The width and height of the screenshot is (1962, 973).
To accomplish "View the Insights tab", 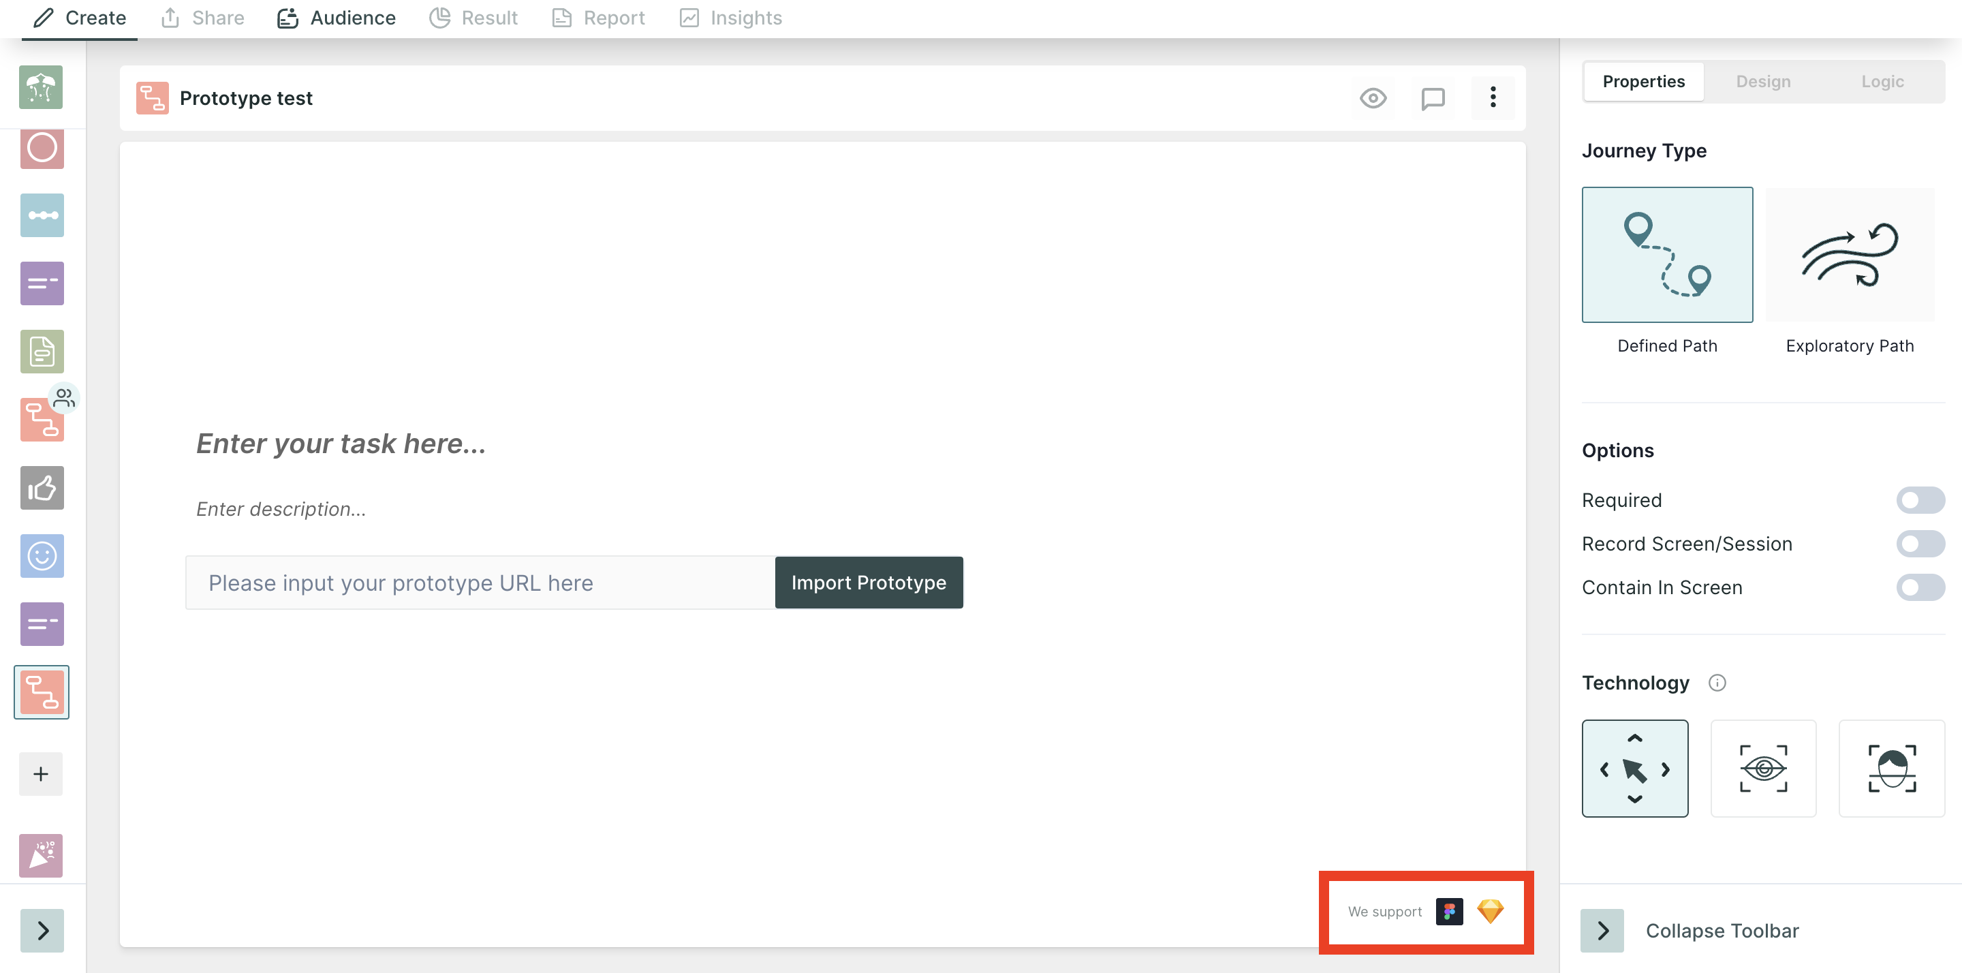I will (x=731, y=18).
